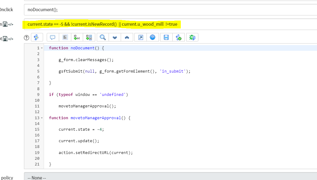Click line number 5 in the gutter
The width and height of the screenshot is (317, 180).
pyautogui.click(x=38, y=71)
